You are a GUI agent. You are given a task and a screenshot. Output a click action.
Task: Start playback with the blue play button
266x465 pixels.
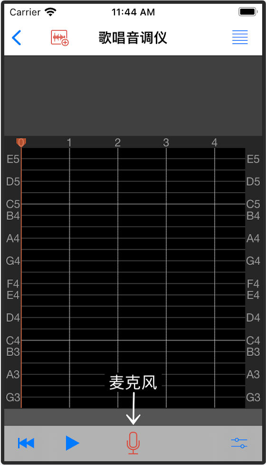point(72,443)
